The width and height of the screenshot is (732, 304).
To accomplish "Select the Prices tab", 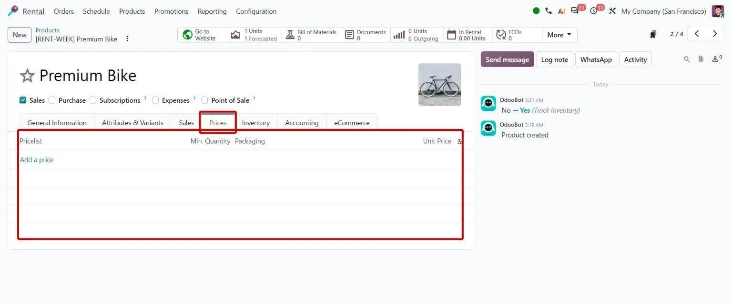I will pyautogui.click(x=218, y=123).
